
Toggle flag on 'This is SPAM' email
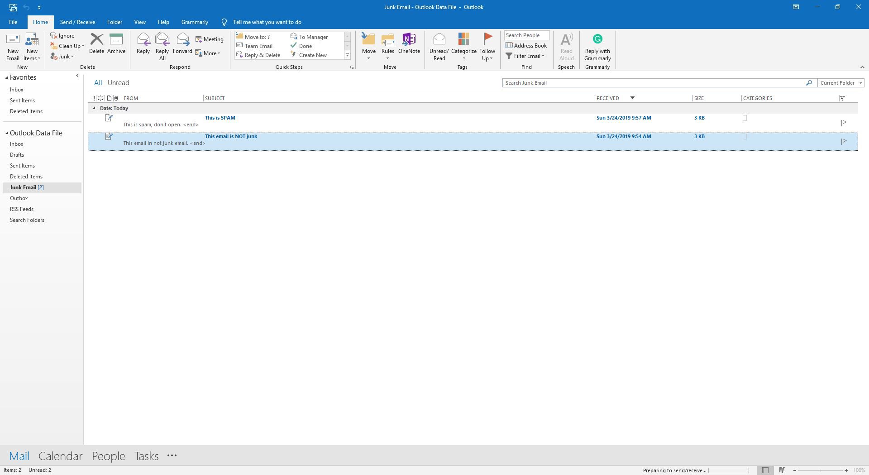click(844, 123)
